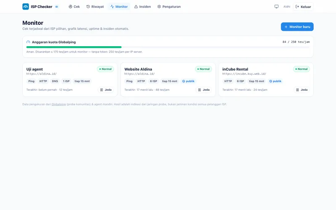This screenshot has width=336, height=210.
Task: Click the publik badge on Website Aldina
Action: coord(188,81)
